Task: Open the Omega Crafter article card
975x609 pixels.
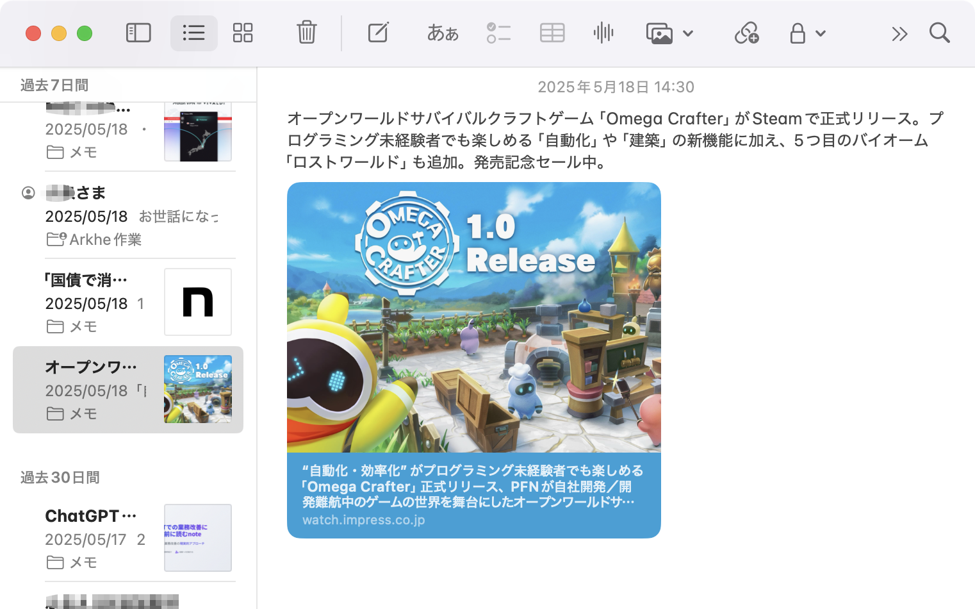Action: [x=473, y=359]
